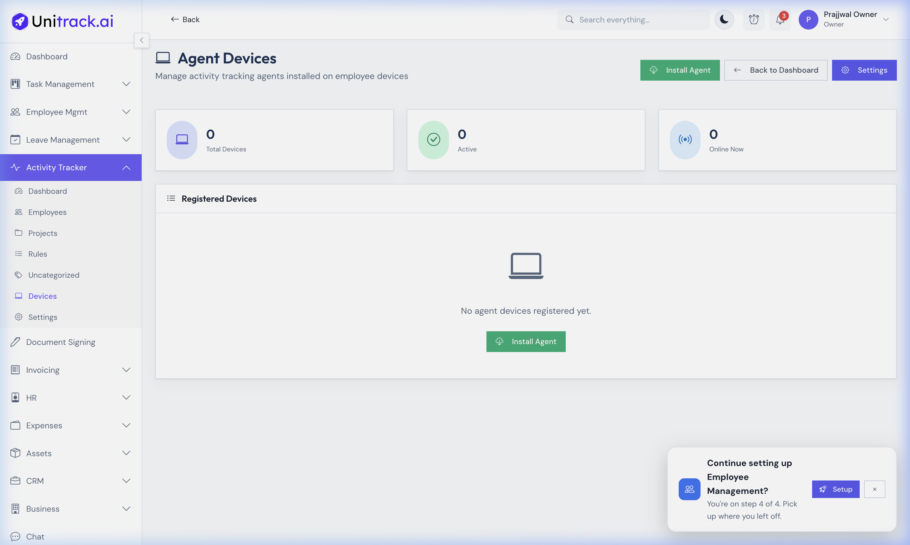Click the Back to Dashboard button
The height and width of the screenshot is (545, 910).
[775, 70]
